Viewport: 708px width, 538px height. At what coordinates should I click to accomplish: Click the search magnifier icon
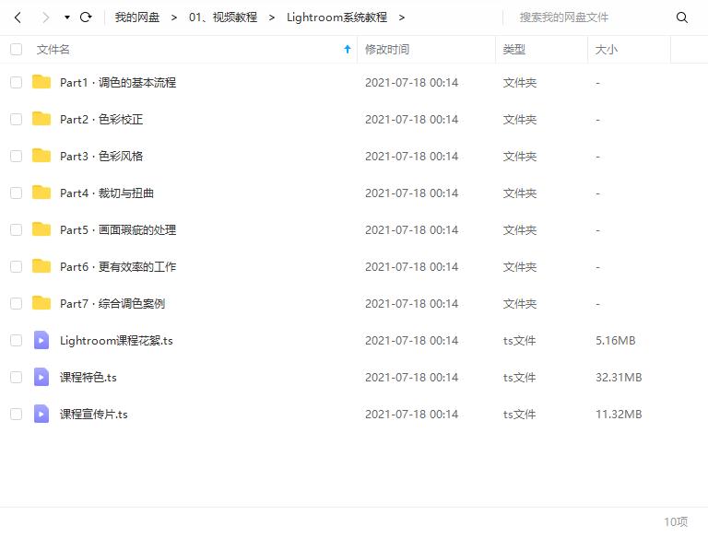click(x=682, y=18)
